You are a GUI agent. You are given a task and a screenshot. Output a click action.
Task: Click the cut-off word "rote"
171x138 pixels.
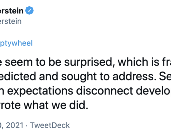10,105
